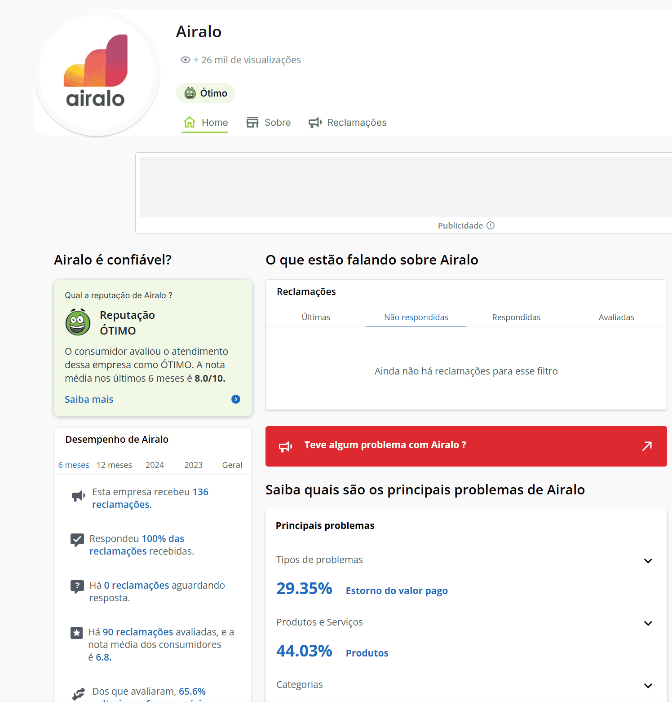Click the 44.03% statistic
The width and height of the screenshot is (672, 705).
(304, 651)
